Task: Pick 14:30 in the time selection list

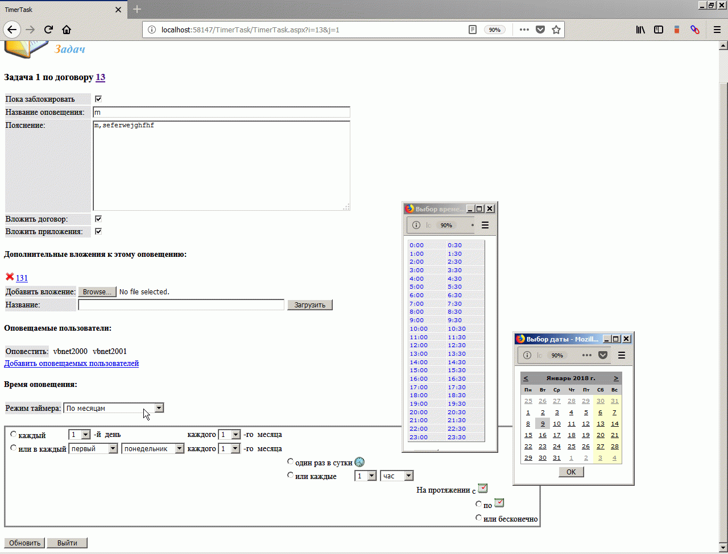Action: point(457,362)
